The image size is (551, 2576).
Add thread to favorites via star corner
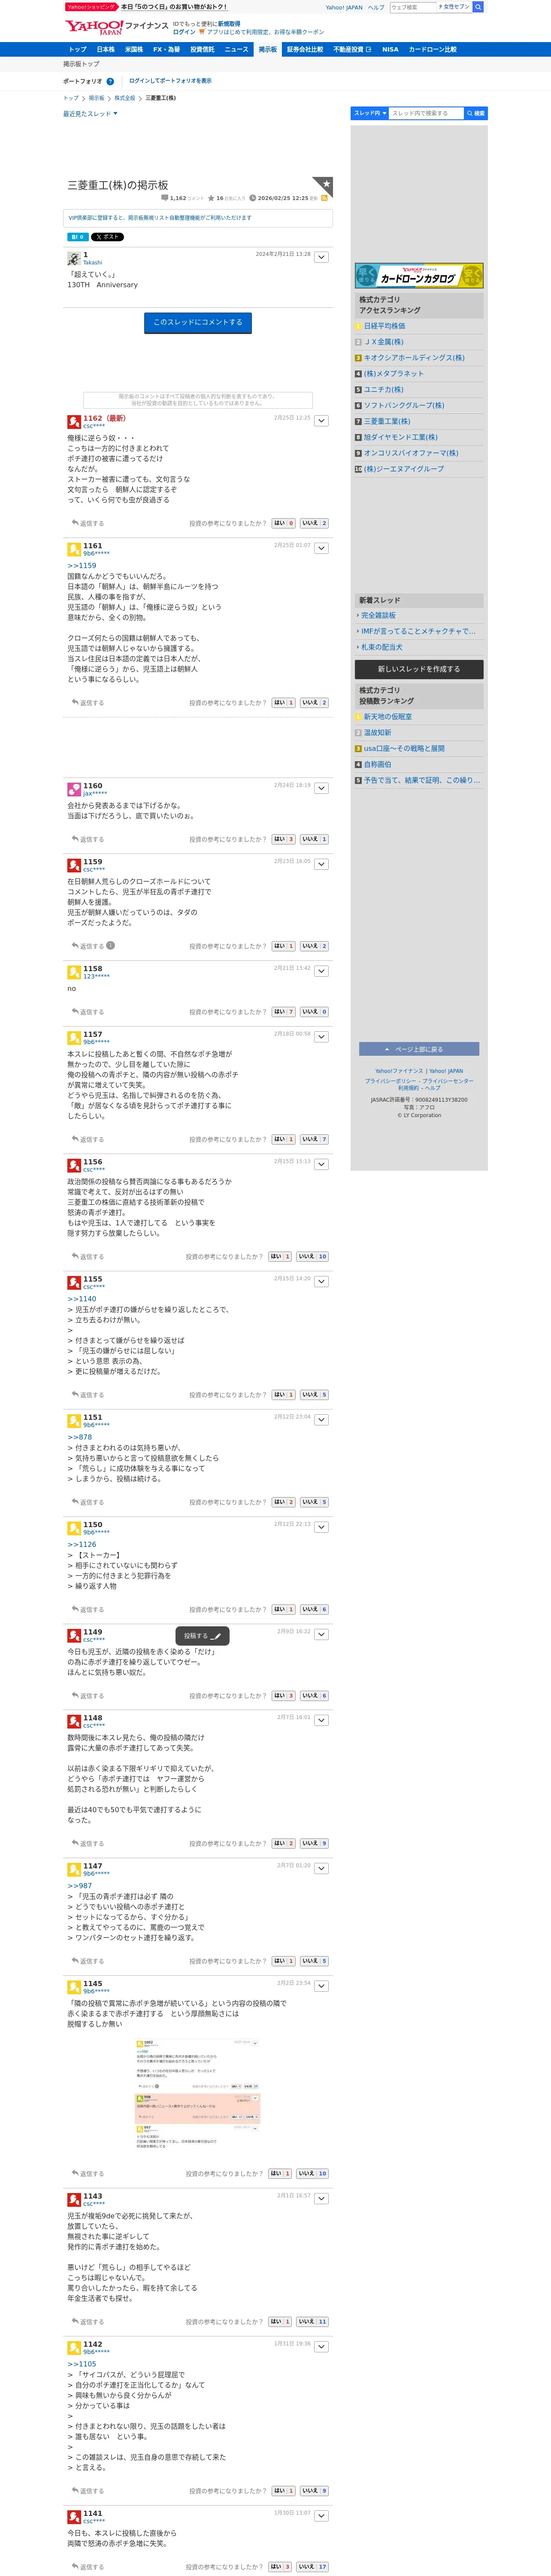click(325, 184)
